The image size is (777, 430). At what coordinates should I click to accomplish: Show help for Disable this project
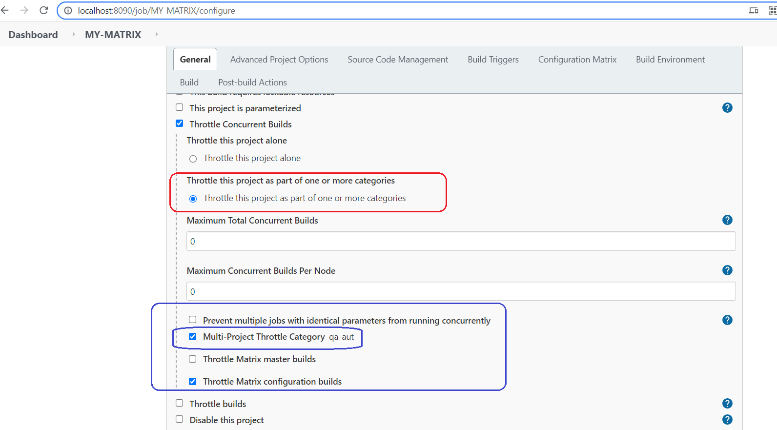tap(727, 420)
